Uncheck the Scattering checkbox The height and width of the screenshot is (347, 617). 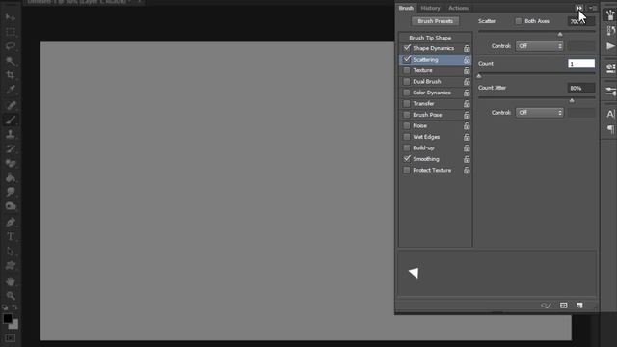pos(407,59)
